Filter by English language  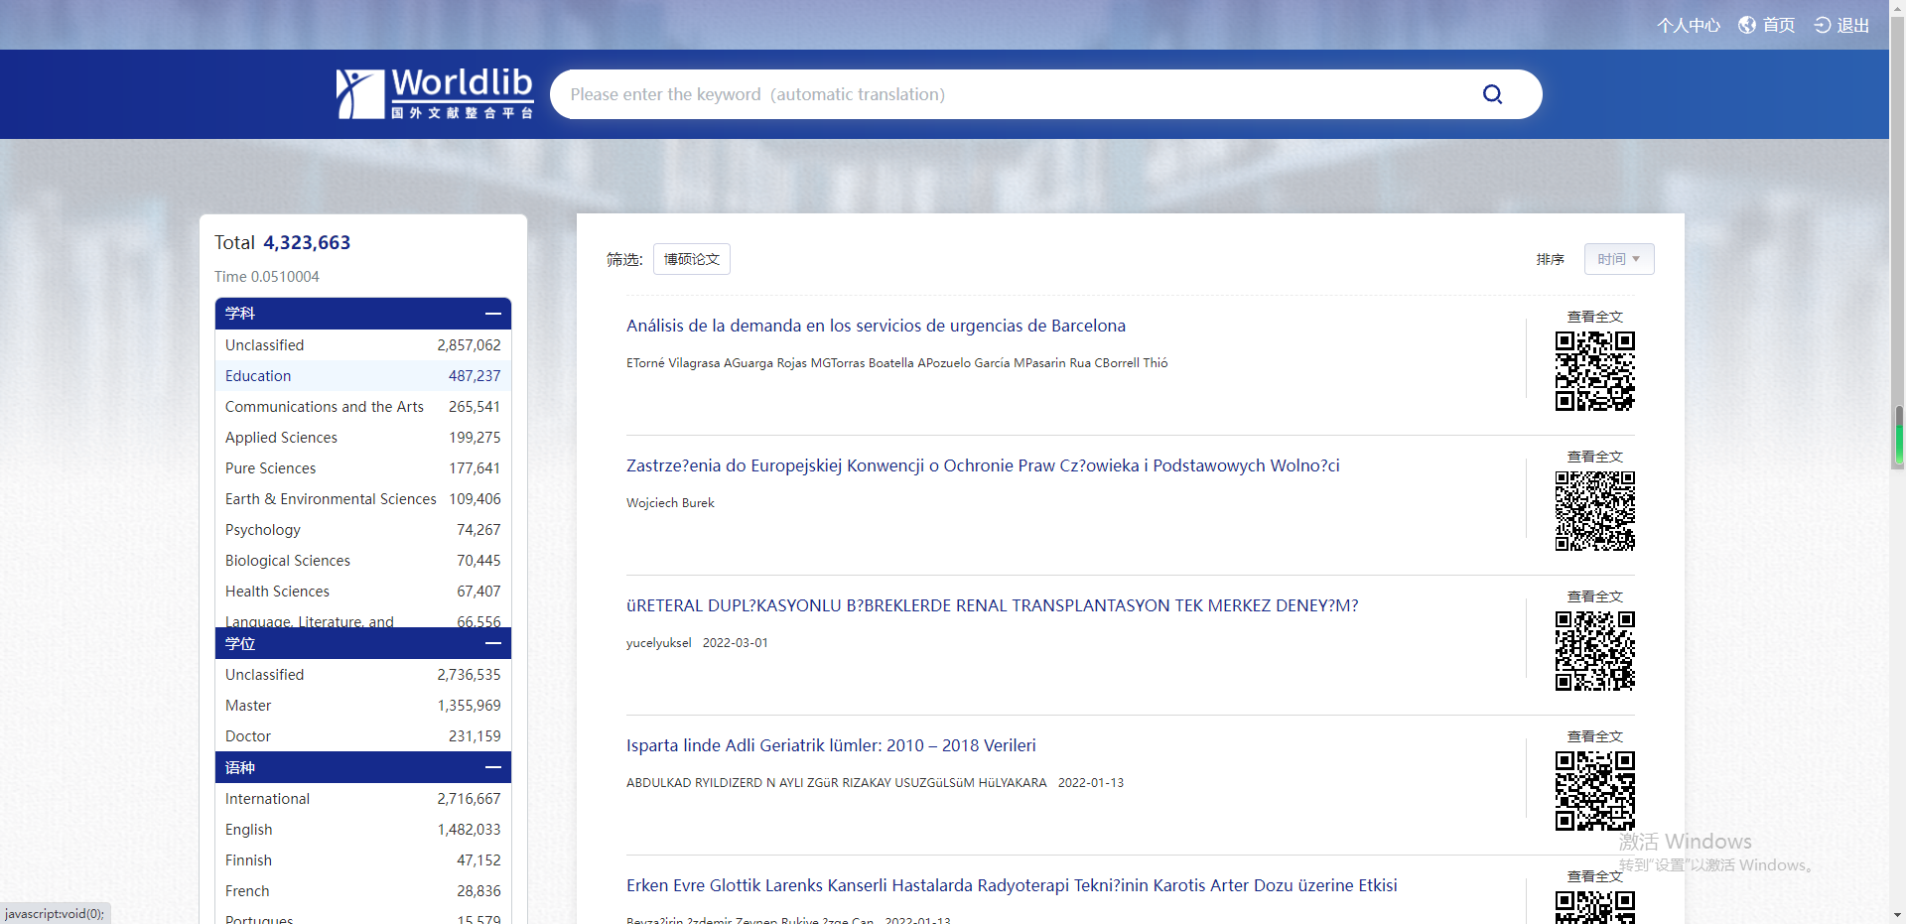point(363,829)
